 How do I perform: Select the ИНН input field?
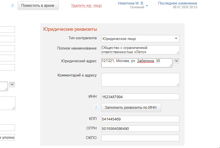tap(140, 97)
